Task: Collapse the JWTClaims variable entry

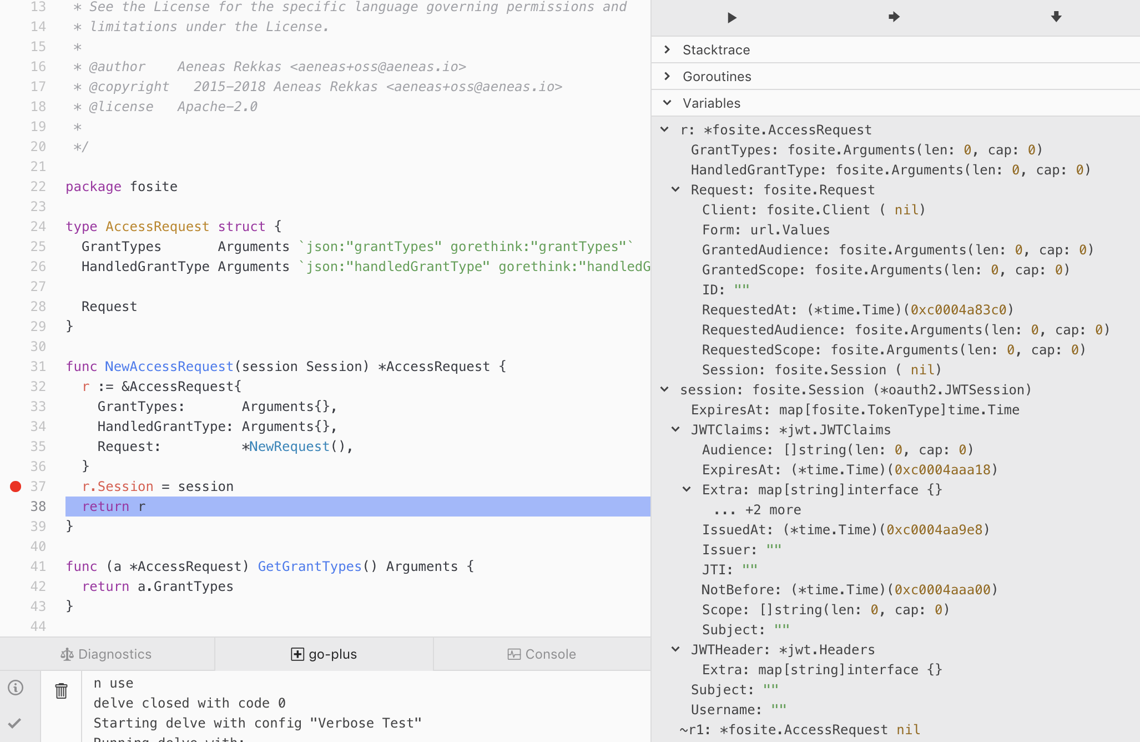Action: pos(675,429)
